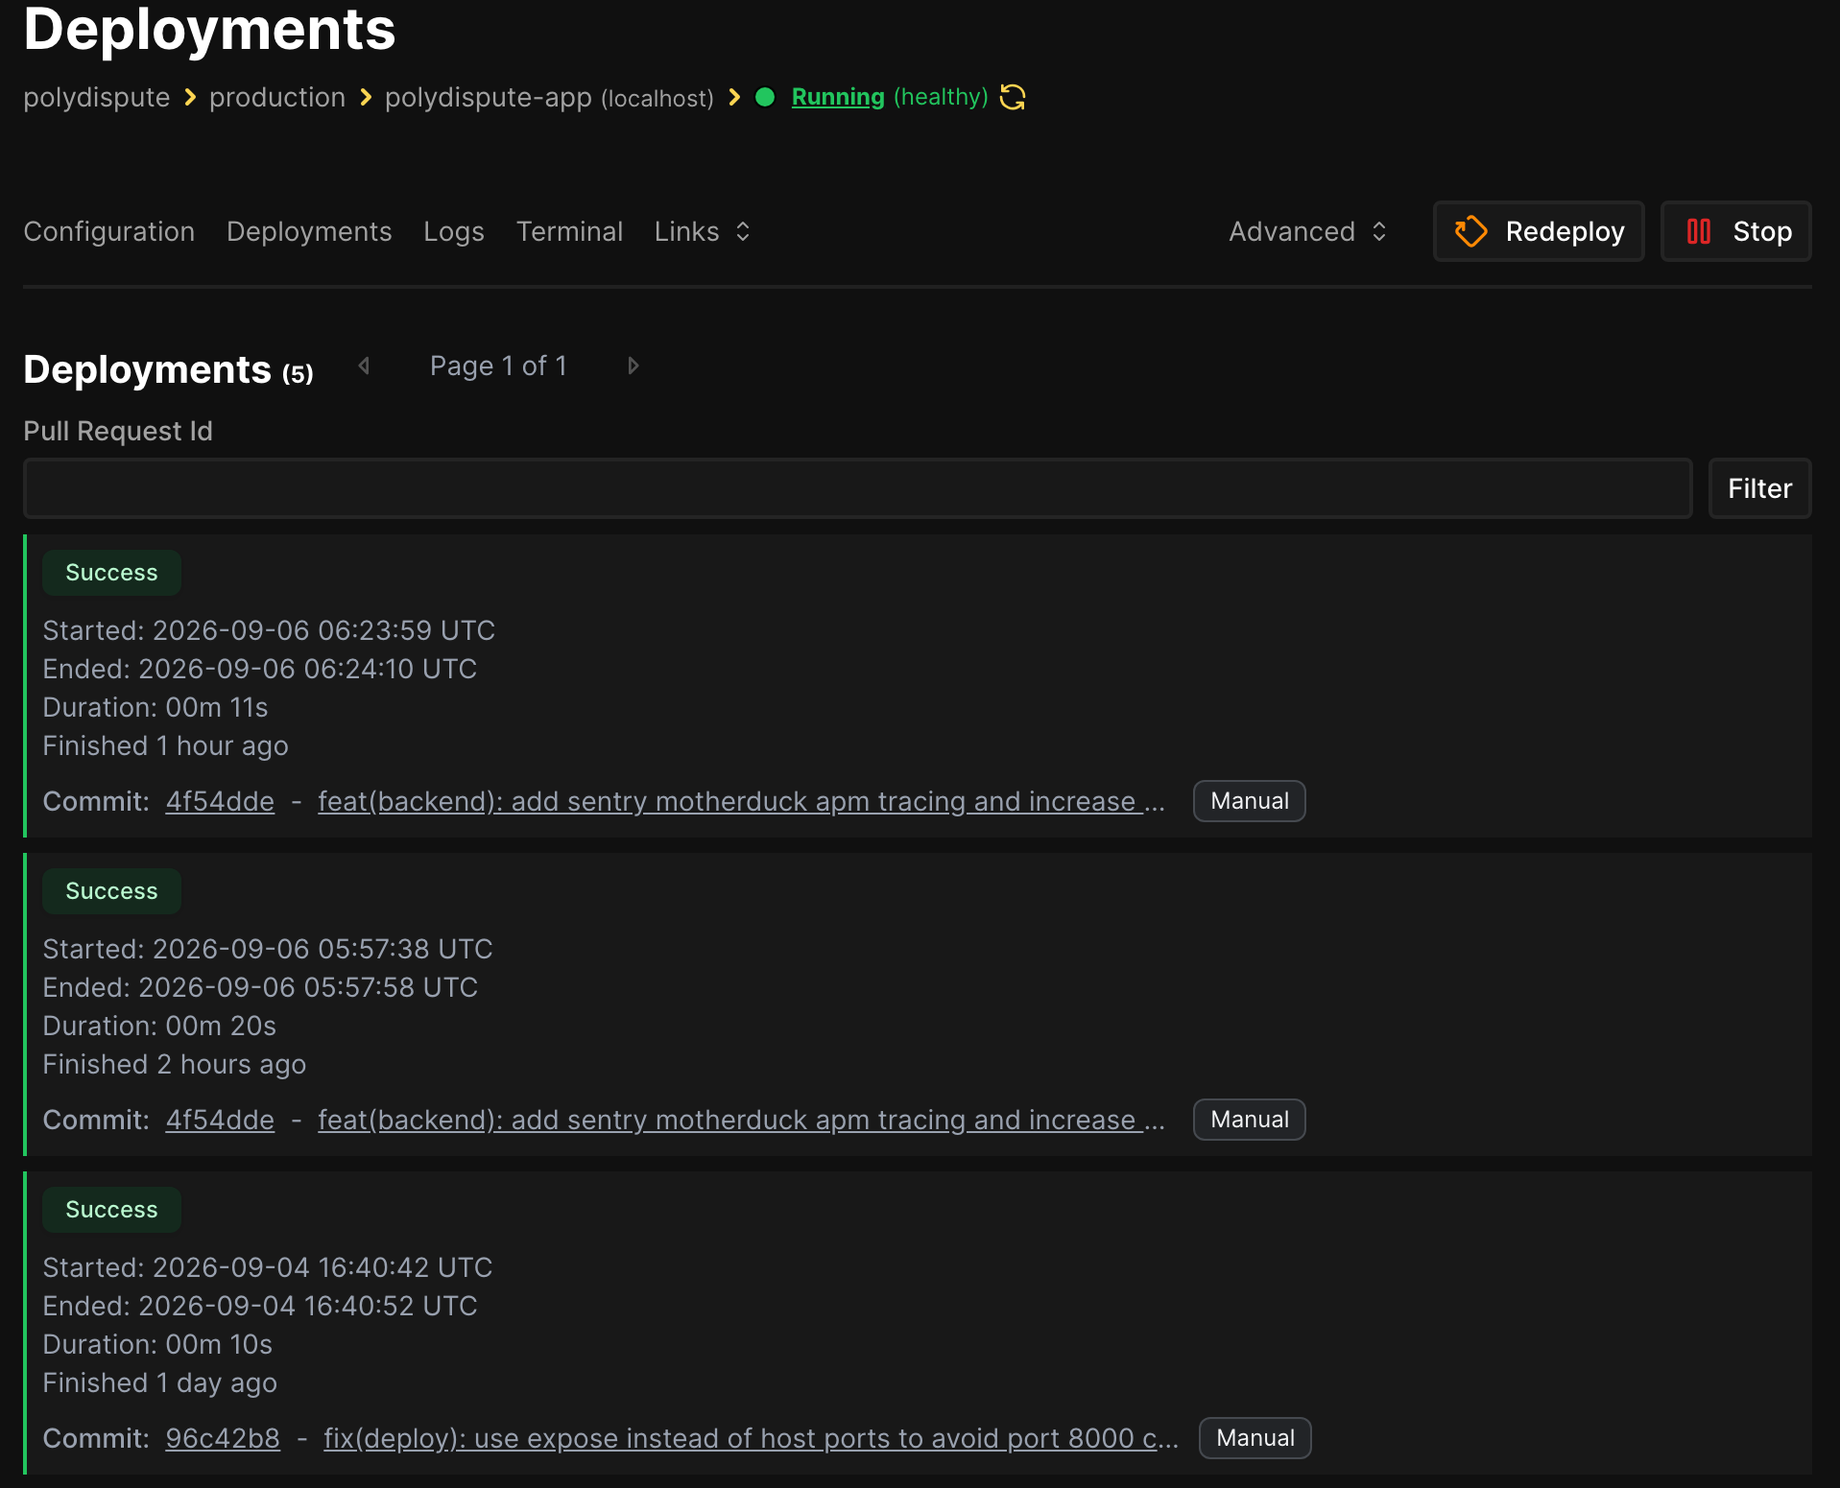Click the refresh status icon beside Running
This screenshot has height=1488, width=1840.
click(1013, 97)
